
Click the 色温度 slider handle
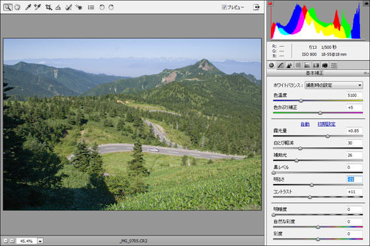(x=301, y=101)
